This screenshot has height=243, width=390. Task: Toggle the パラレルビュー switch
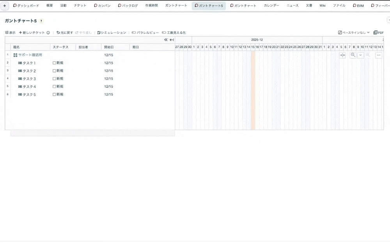tap(134, 33)
